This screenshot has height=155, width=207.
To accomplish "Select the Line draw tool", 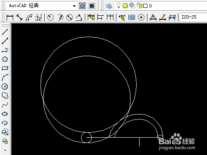I will pos(5,32).
